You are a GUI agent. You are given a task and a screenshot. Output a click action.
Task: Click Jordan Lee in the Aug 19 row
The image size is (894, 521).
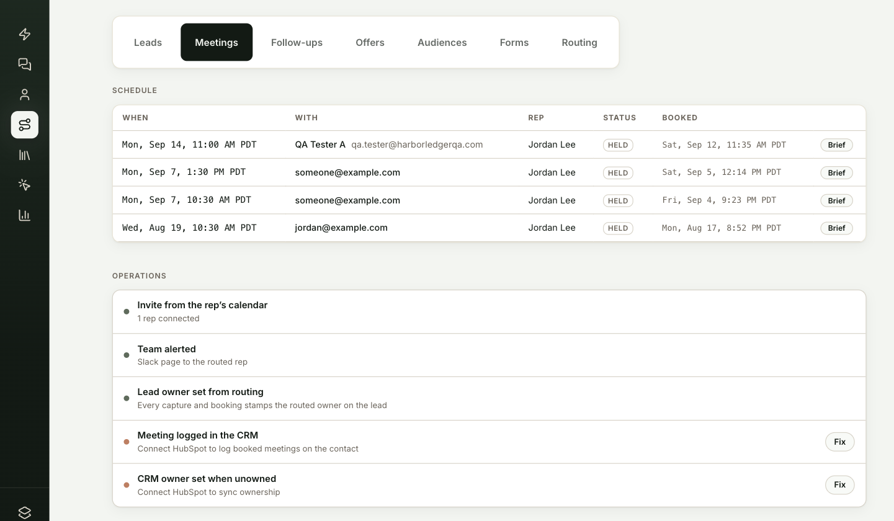(552, 228)
